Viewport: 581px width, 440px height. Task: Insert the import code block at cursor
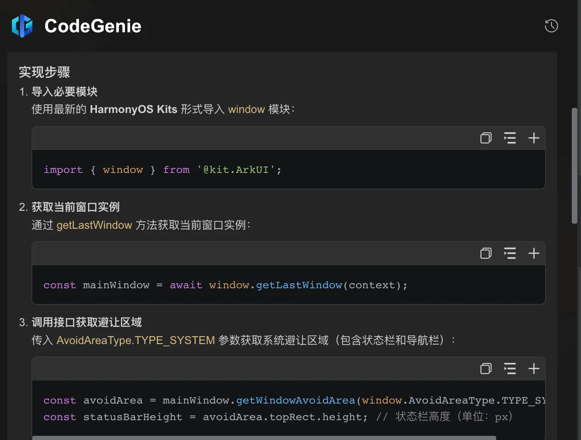(x=510, y=138)
